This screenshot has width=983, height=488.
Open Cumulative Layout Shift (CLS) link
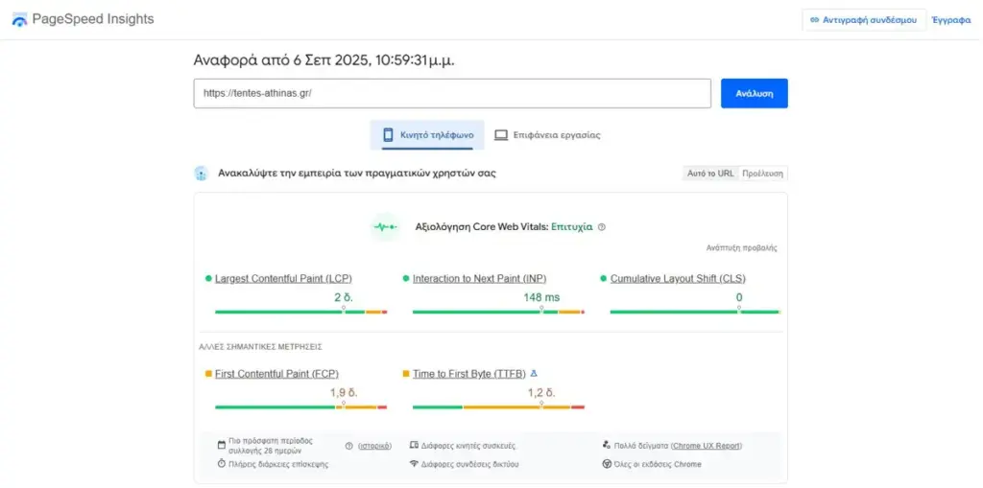(x=679, y=278)
